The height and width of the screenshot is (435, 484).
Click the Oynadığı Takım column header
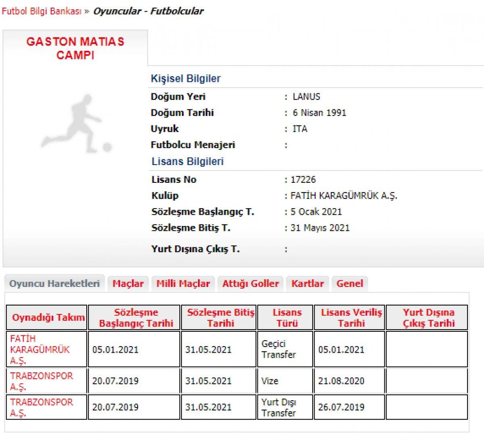[x=48, y=318]
